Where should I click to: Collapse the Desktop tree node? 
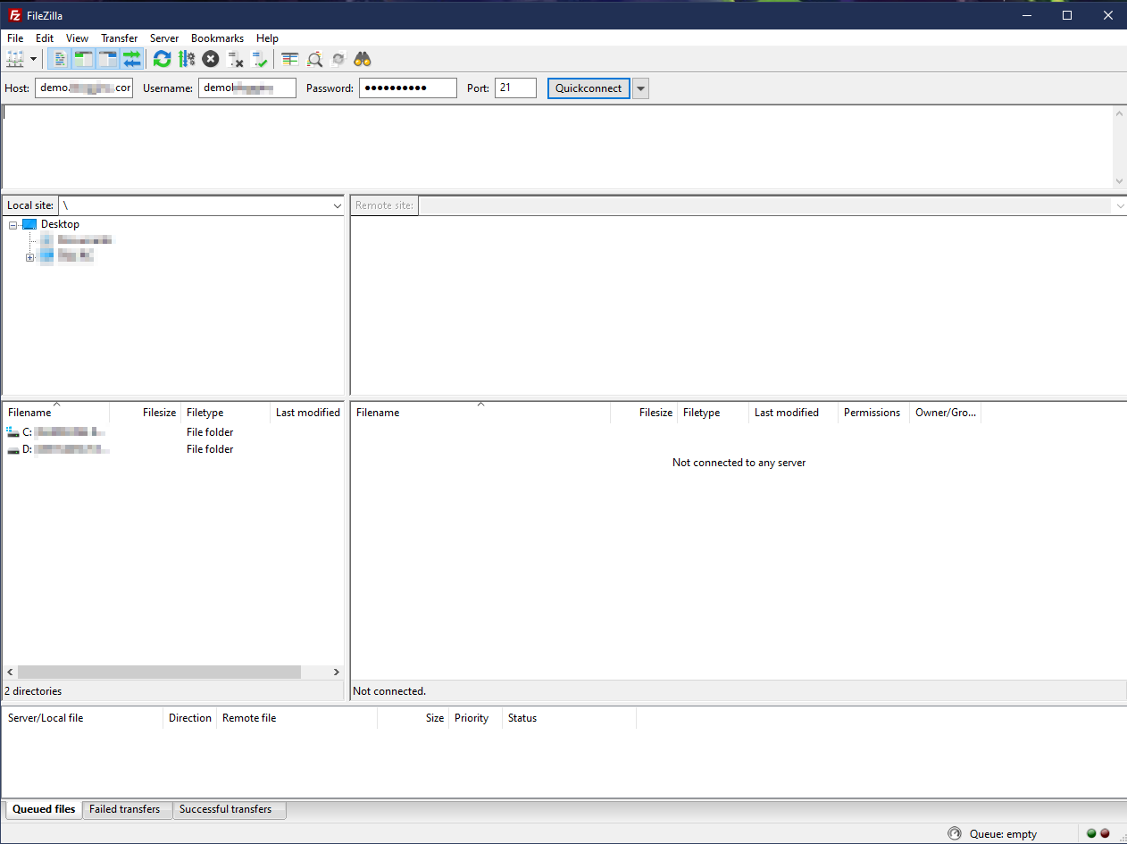pyautogui.click(x=13, y=225)
